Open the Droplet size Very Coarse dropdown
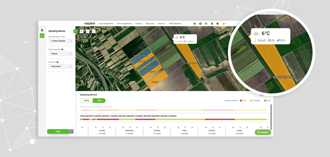330x157 pixels. 61,67
